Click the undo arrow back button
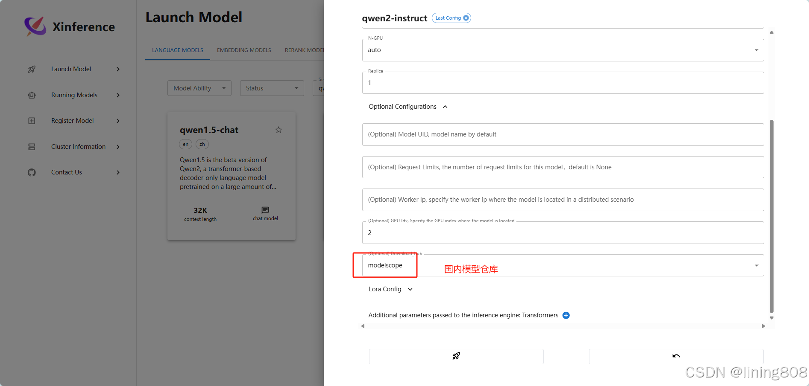The image size is (809, 386). pos(676,356)
